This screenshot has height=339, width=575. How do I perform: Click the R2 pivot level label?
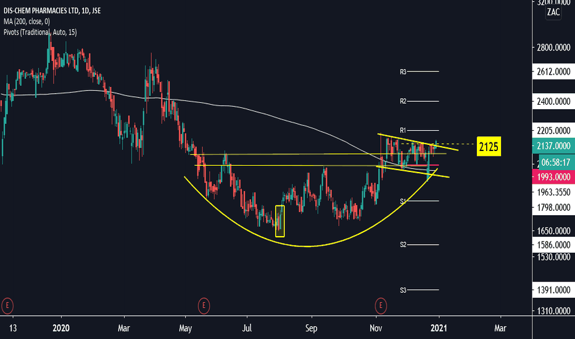pyautogui.click(x=403, y=101)
